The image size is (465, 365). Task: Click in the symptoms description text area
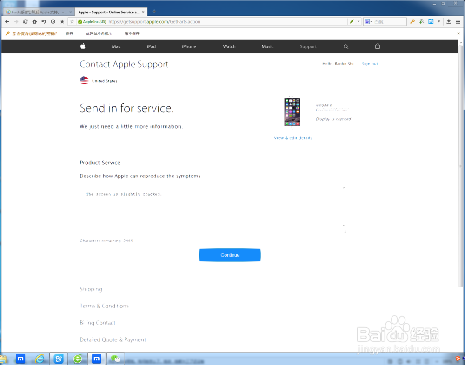[x=213, y=209]
